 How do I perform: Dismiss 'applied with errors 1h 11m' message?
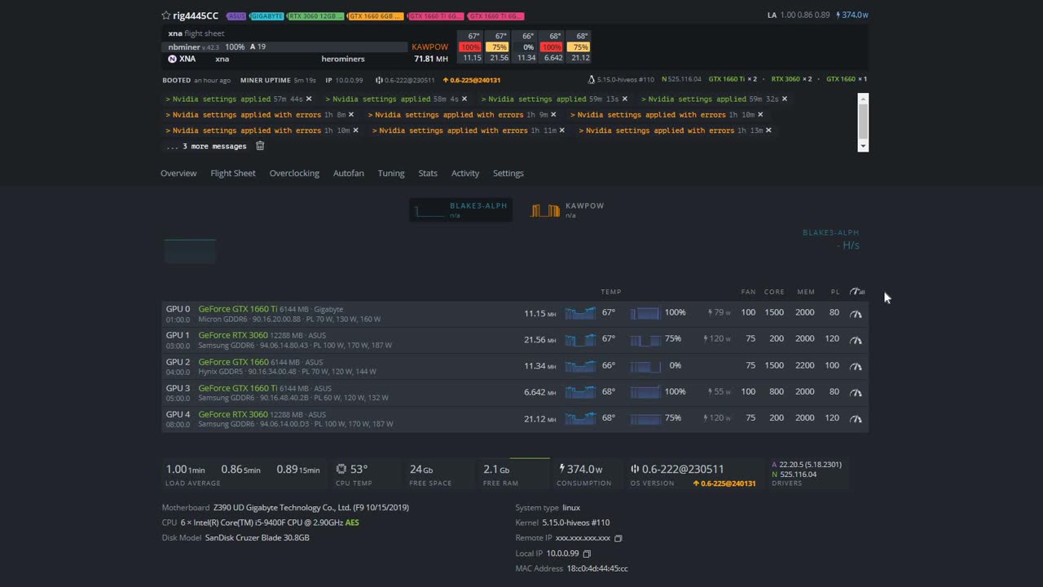(x=562, y=130)
